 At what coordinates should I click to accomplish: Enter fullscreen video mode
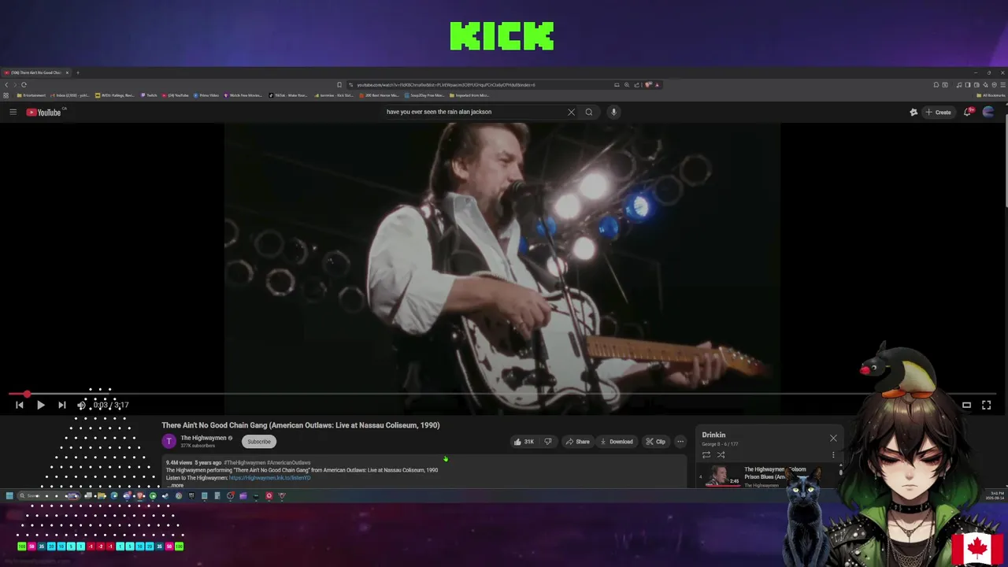(x=986, y=405)
